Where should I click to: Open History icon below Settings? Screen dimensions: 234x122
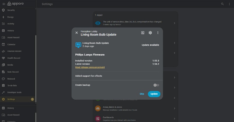(x=3, y=108)
